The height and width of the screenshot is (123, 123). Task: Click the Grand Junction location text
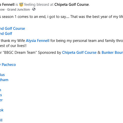click(x=18, y=10)
